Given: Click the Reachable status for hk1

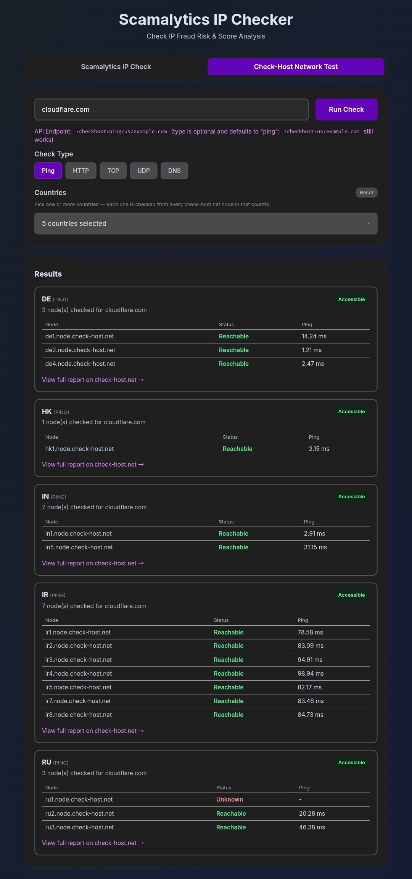Looking at the screenshot, I should click(238, 449).
